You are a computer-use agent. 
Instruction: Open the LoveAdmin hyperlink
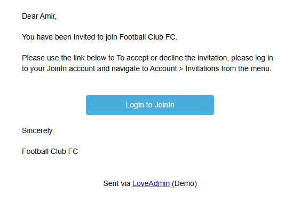pyautogui.click(x=151, y=183)
